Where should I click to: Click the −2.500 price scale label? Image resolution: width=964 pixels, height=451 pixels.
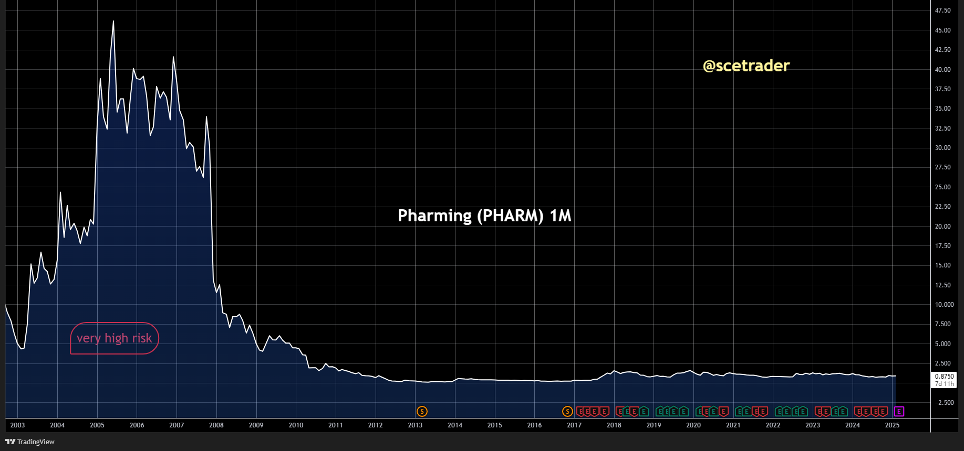tap(944, 403)
